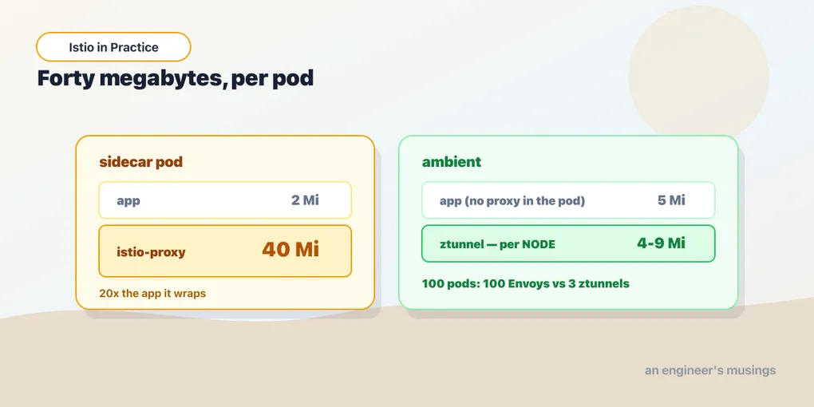Click the '4-9 Mi' value
This screenshot has height=407, width=814.
pyautogui.click(x=661, y=243)
